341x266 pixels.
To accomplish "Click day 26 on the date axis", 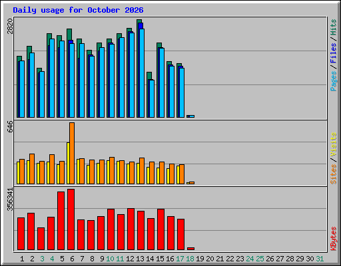I will [x=270, y=259].
